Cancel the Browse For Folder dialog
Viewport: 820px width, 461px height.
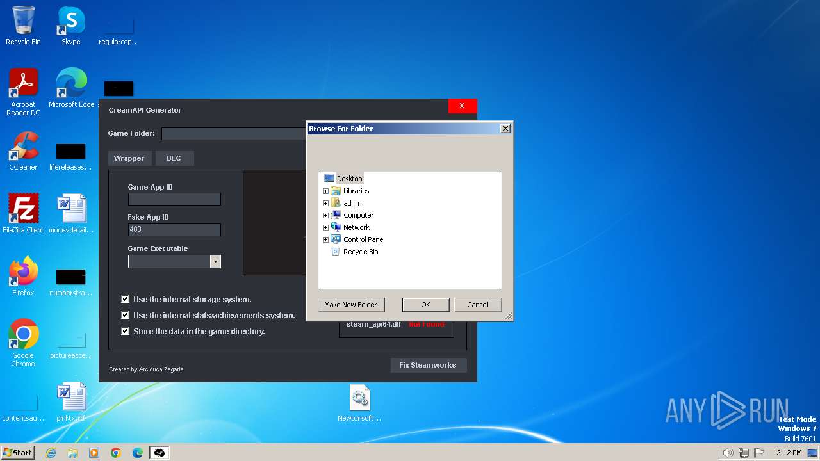tap(477, 305)
